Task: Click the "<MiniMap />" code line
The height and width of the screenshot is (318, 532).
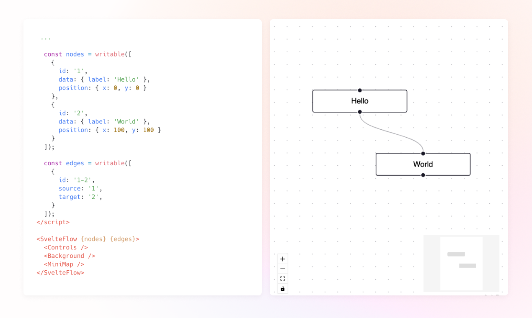Action: 64,264
